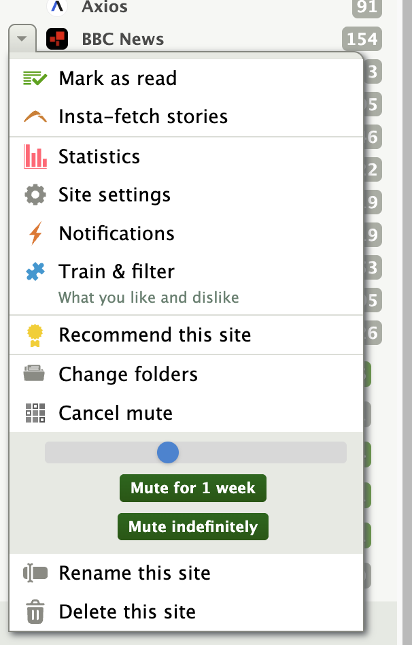Click the Change folders icon
The width and height of the screenshot is (412, 645).
[35, 374]
